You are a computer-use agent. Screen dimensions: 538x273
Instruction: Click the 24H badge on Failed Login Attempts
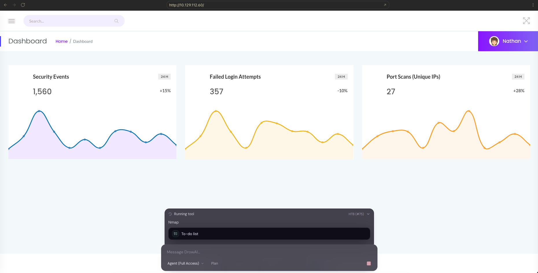(x=341, y=77)
